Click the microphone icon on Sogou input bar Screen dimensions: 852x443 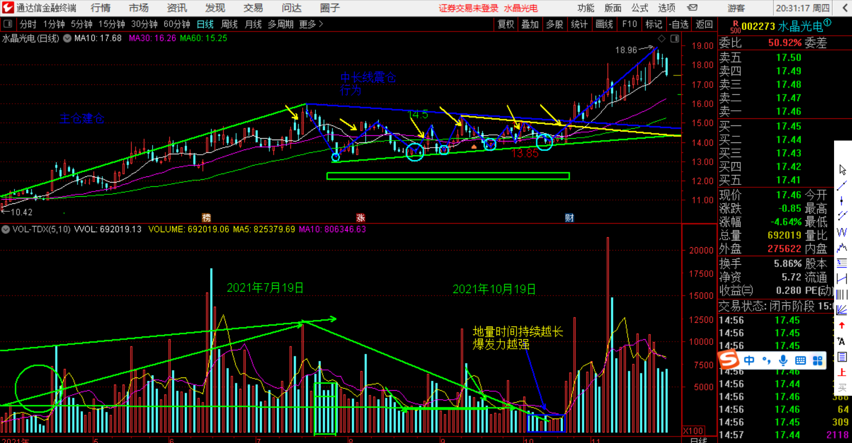tap(783, 361)
